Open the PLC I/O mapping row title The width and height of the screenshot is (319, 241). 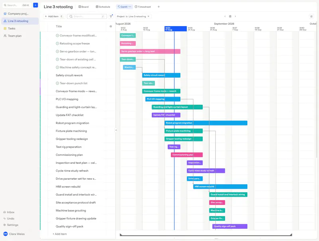67,99
